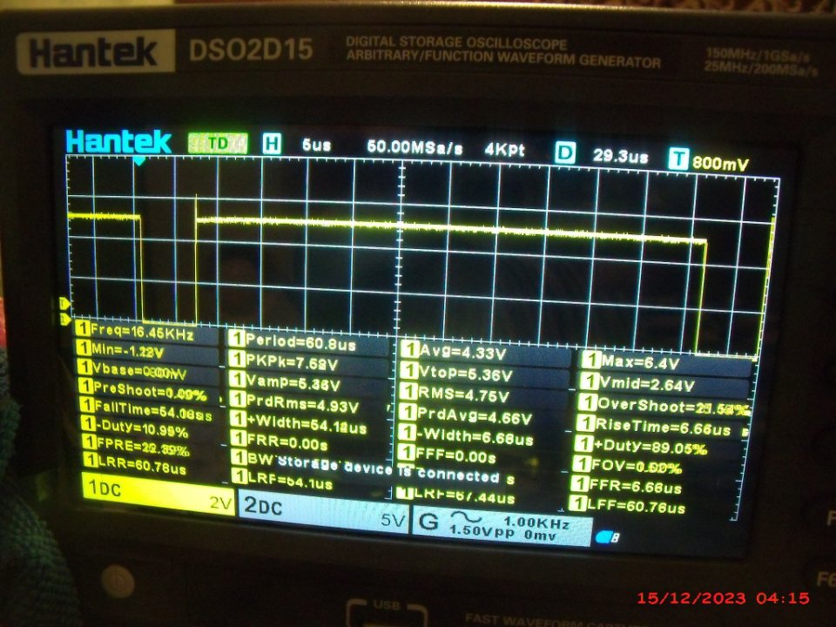Select the Freq=16.45KHz measurement
The width and height of the screenshot is (836, 627).
pyautogui.click(x=135, y=331)
